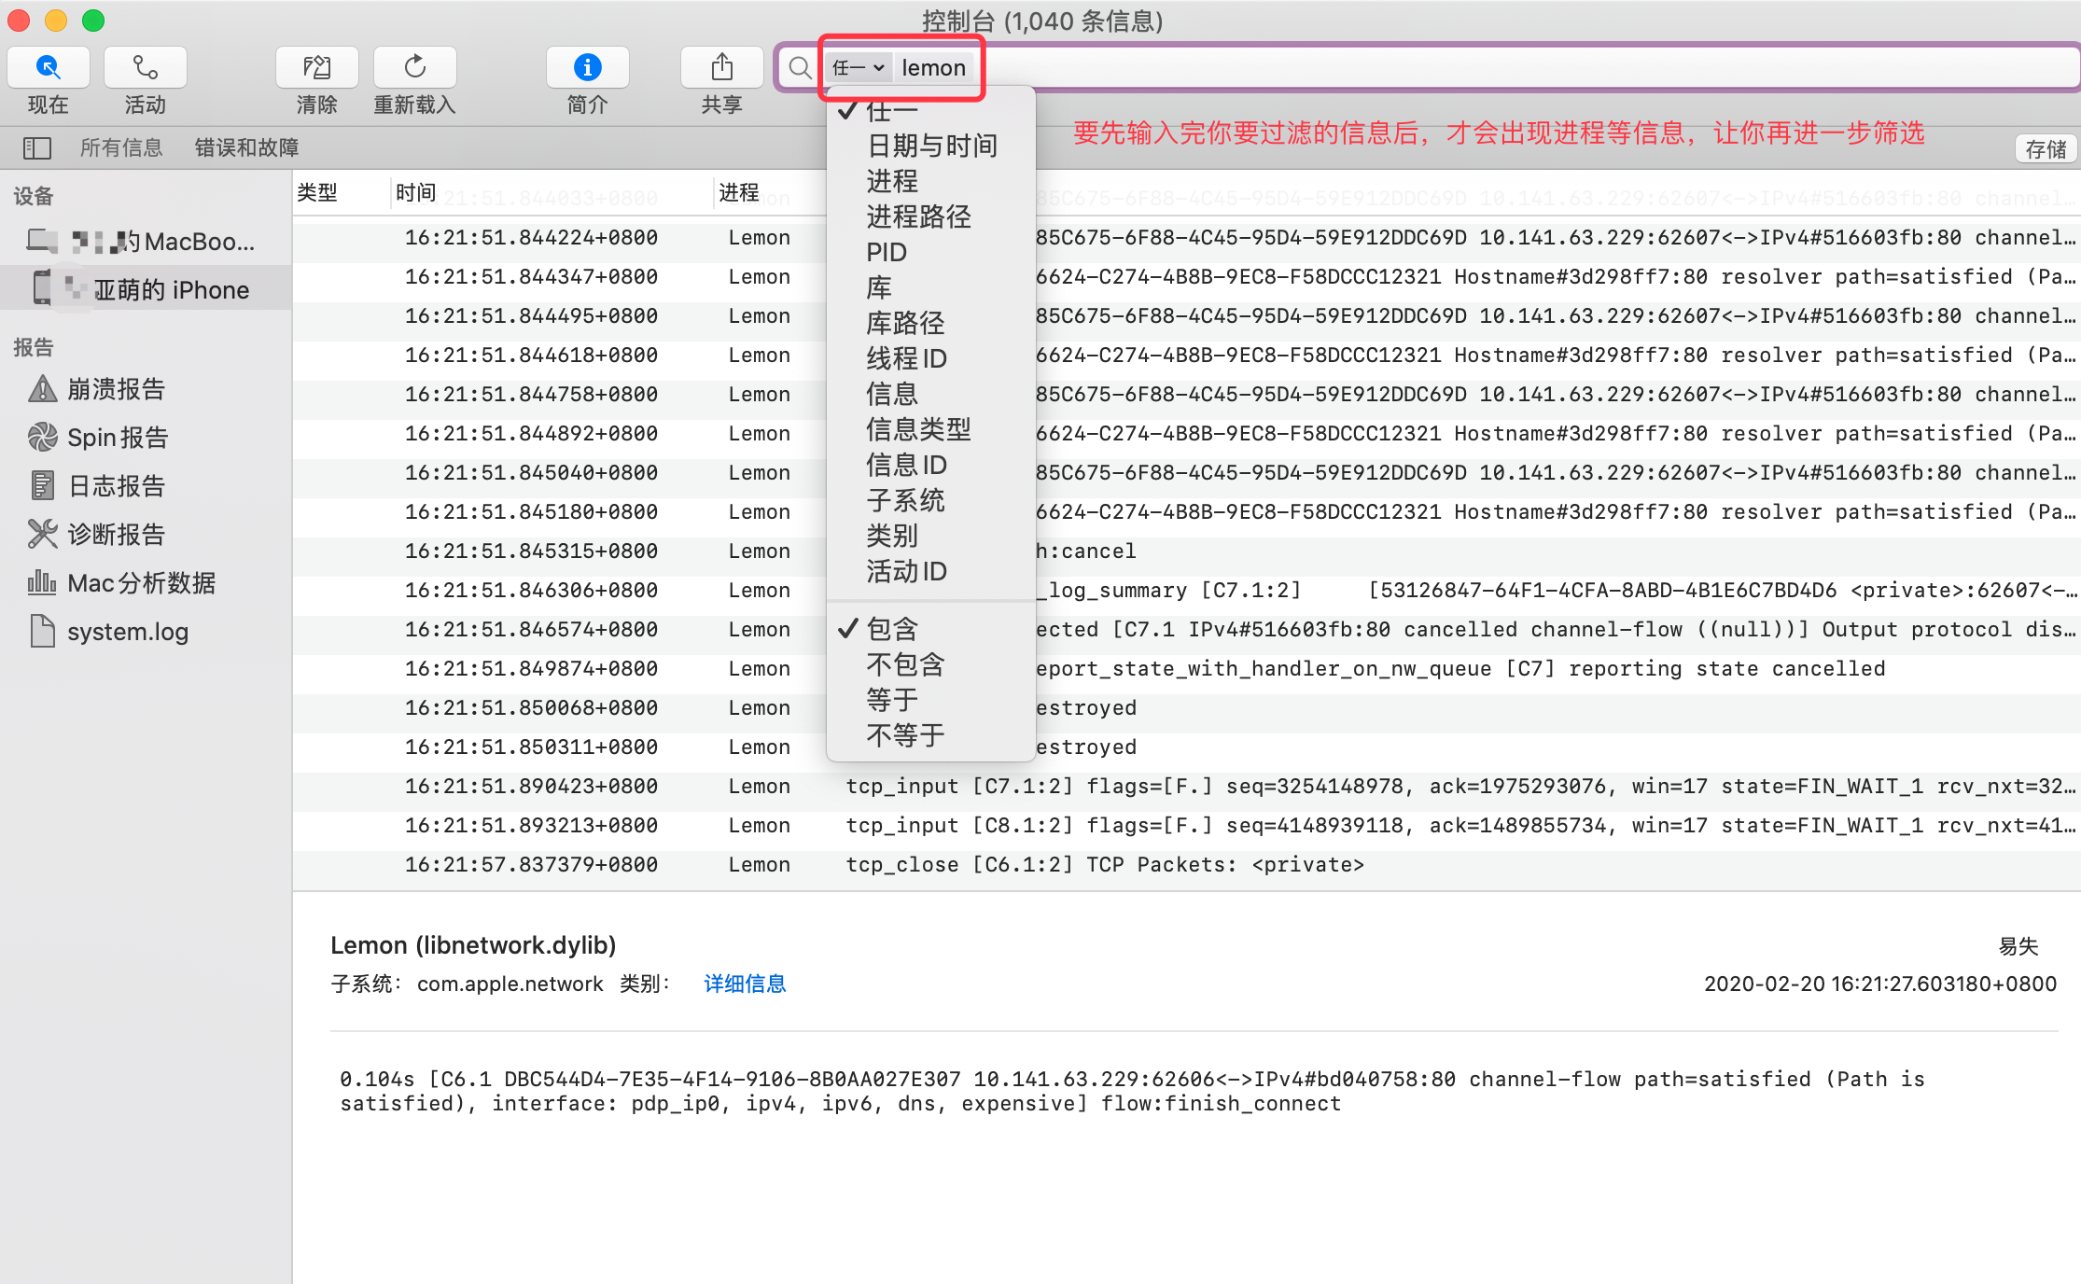Switch to 错误和故障 tab
The height and width of the screenshot is (1284, 2081).
coord(246,147)
